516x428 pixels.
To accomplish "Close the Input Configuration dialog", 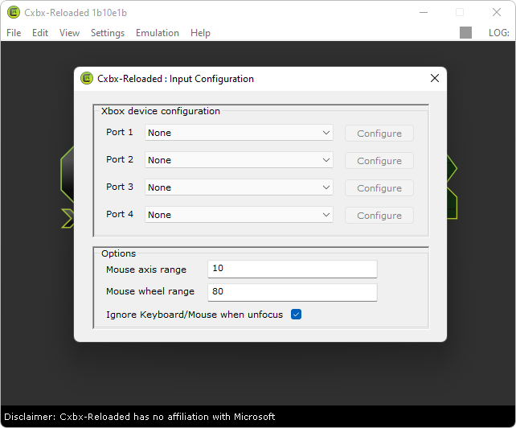I will click(x=435, y=79).
